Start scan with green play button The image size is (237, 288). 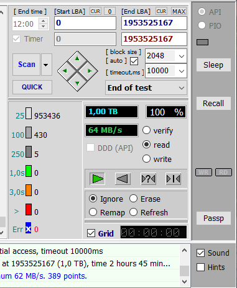(x=97, y=179)
